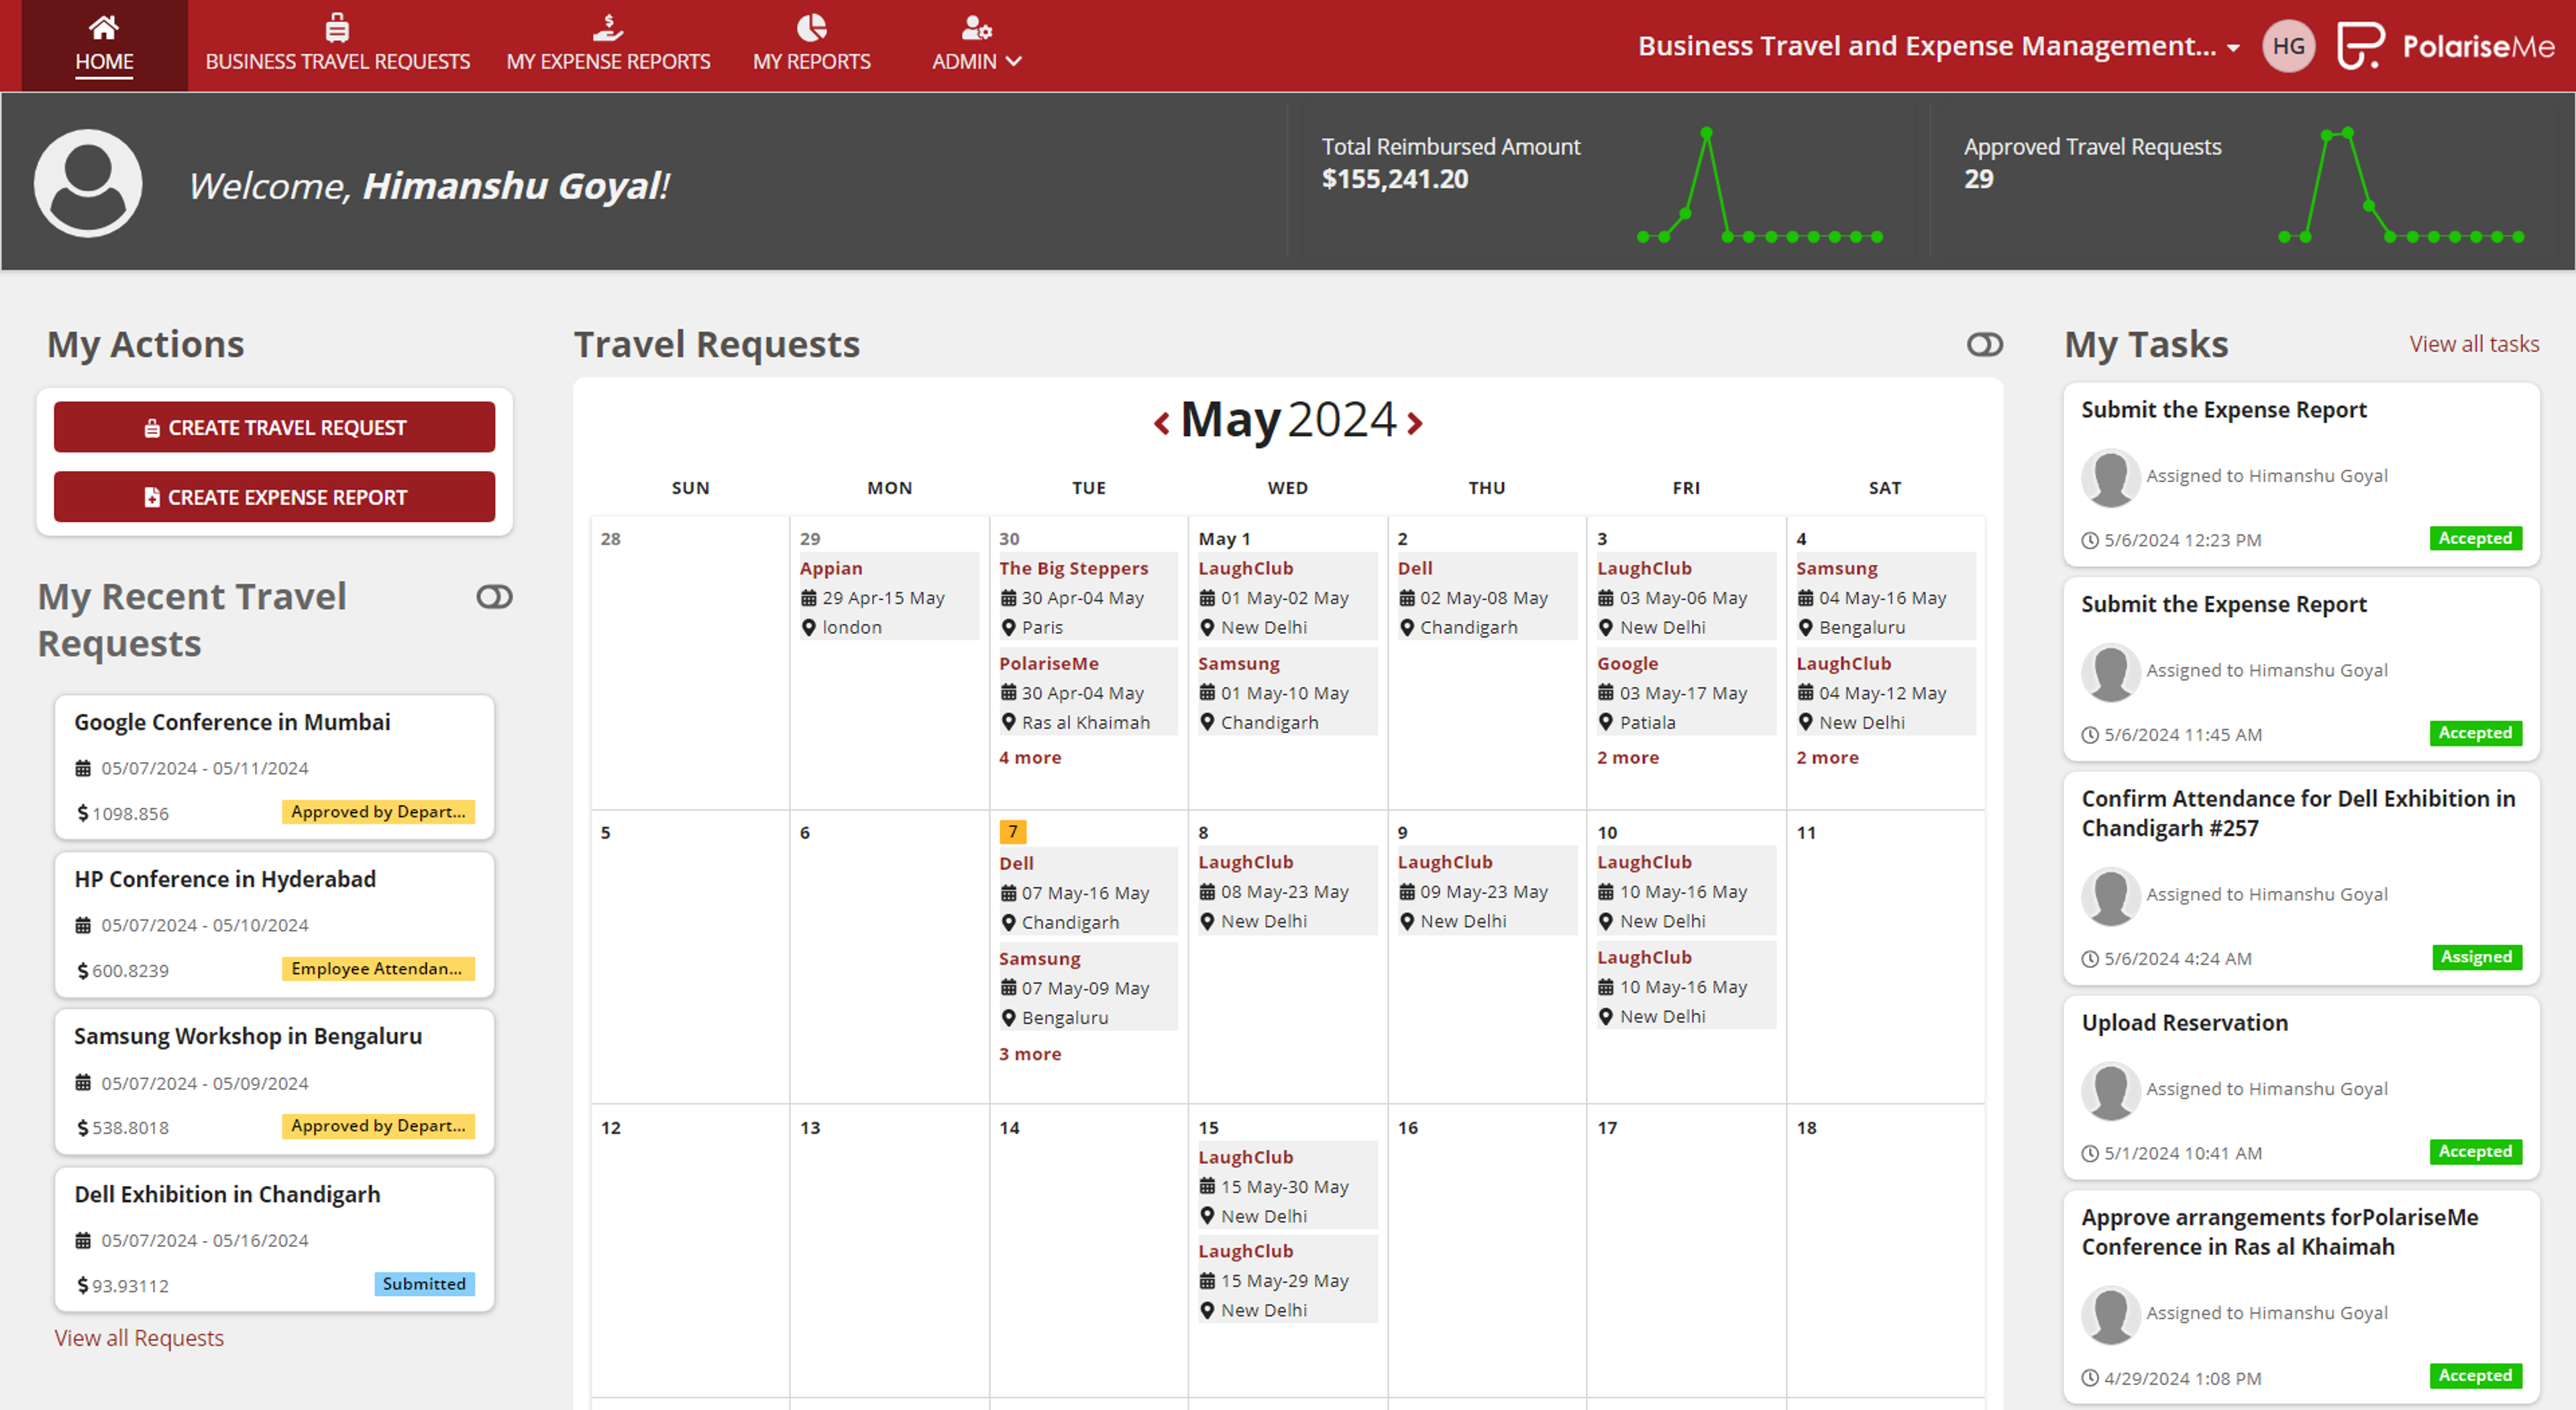This screenshot has height=1410, width=2576.
Task: Open LaughClub event on May 8
Action: (x=1287, y=890)
